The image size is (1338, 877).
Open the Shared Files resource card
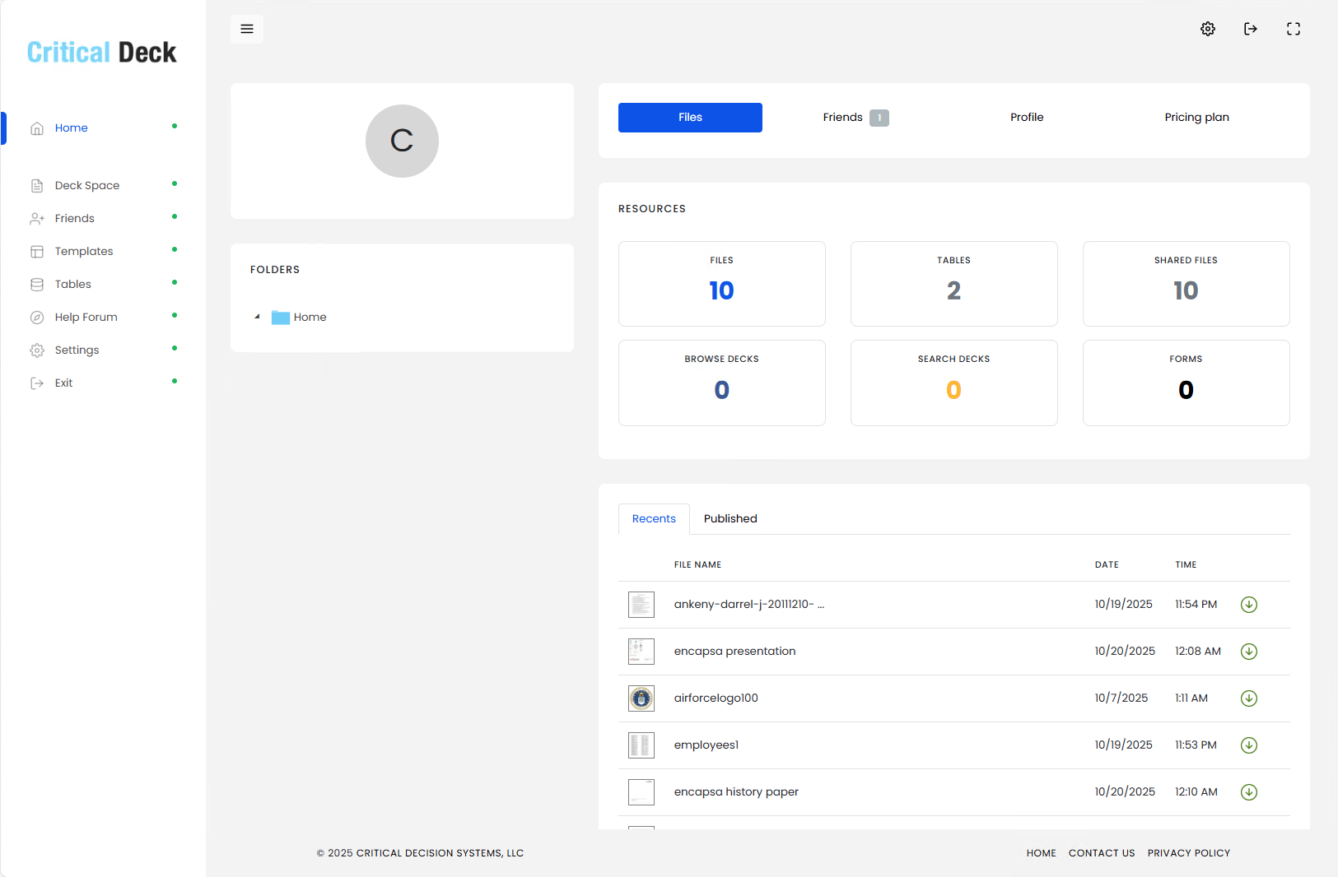point(1186,284)
